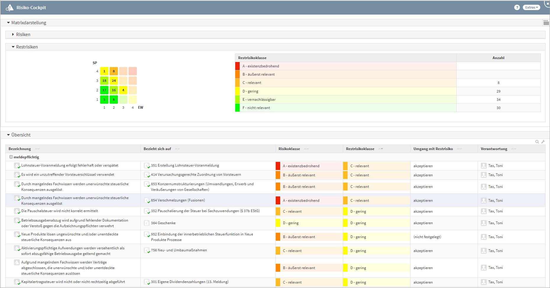
Task: Open risk 'Die Pauschalsteuer wird nicht korrekt ermittelt'
Action: point(59,211)
